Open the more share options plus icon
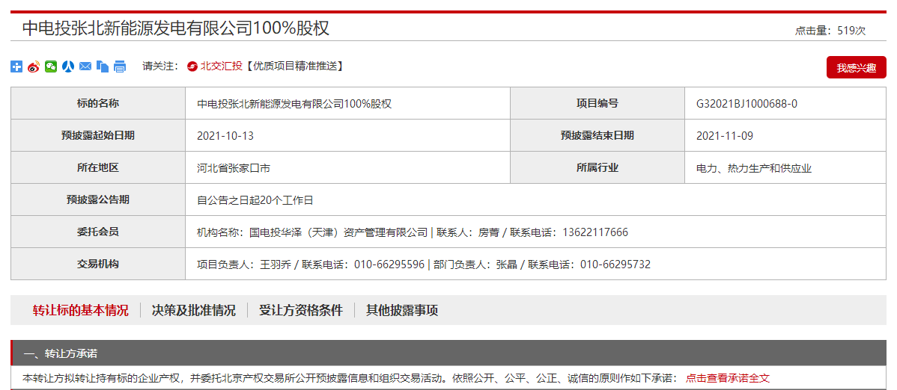 pos(16,66)
